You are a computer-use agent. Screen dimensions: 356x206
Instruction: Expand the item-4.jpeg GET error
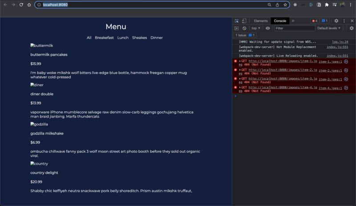[240, 88]
